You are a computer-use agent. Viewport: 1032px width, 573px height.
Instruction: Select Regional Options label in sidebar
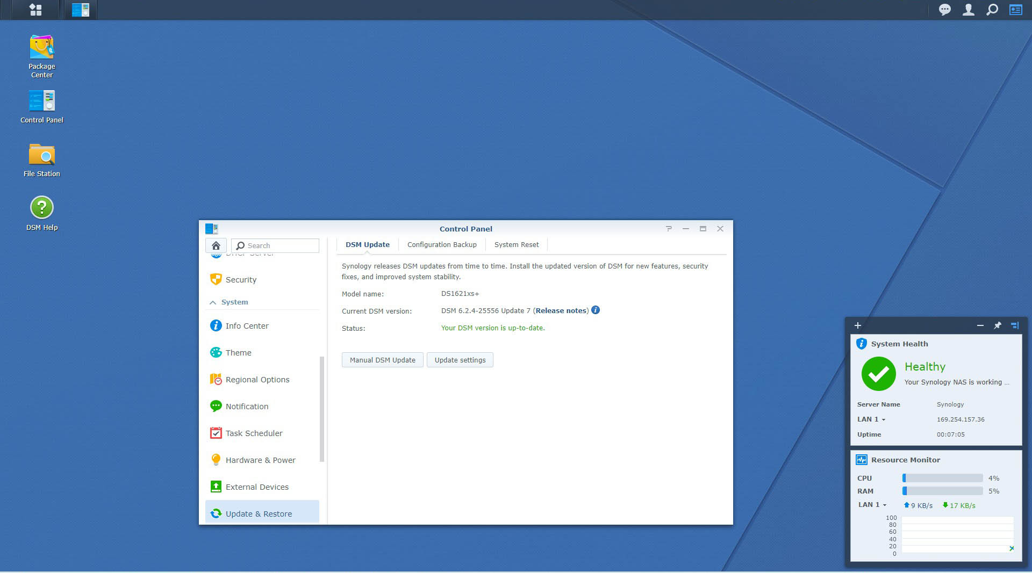[257, 379]
